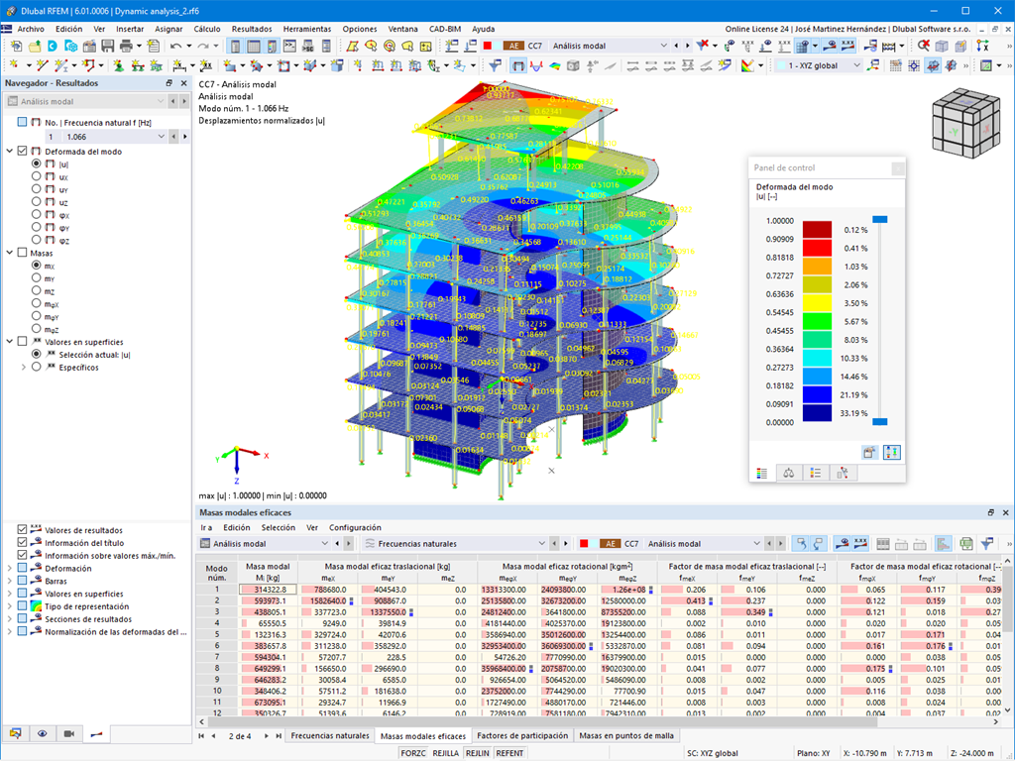The image size is (1015, 761).
Task: Expand the Barras tree node
Action: click(x=10, y=581)
